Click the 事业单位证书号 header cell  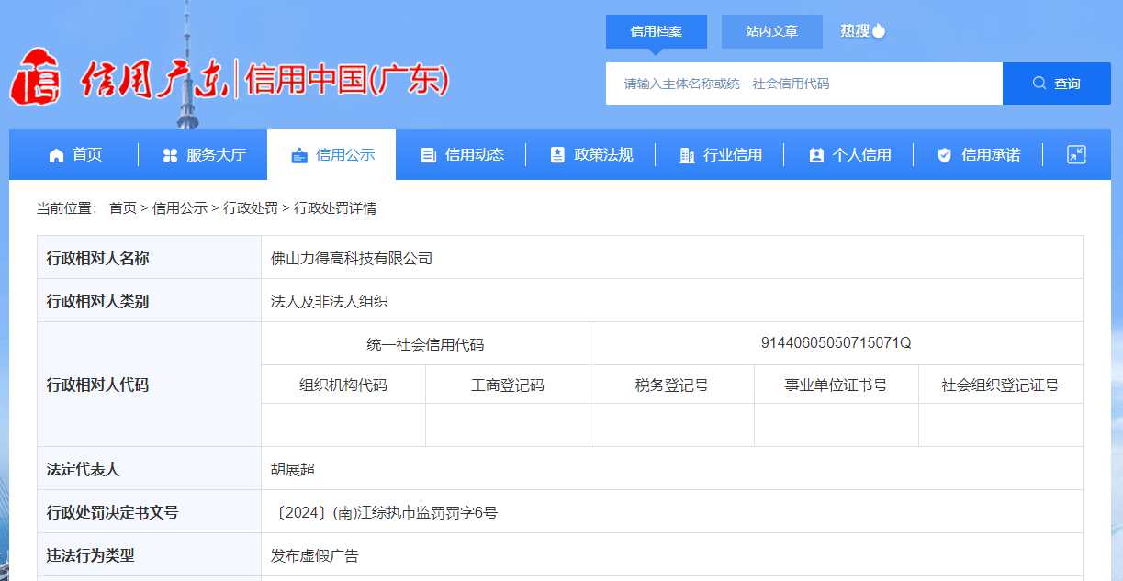click(x=836, y=385)
